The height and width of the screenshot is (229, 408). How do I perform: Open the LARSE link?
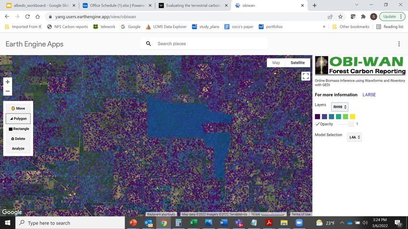tap(369, 95)
